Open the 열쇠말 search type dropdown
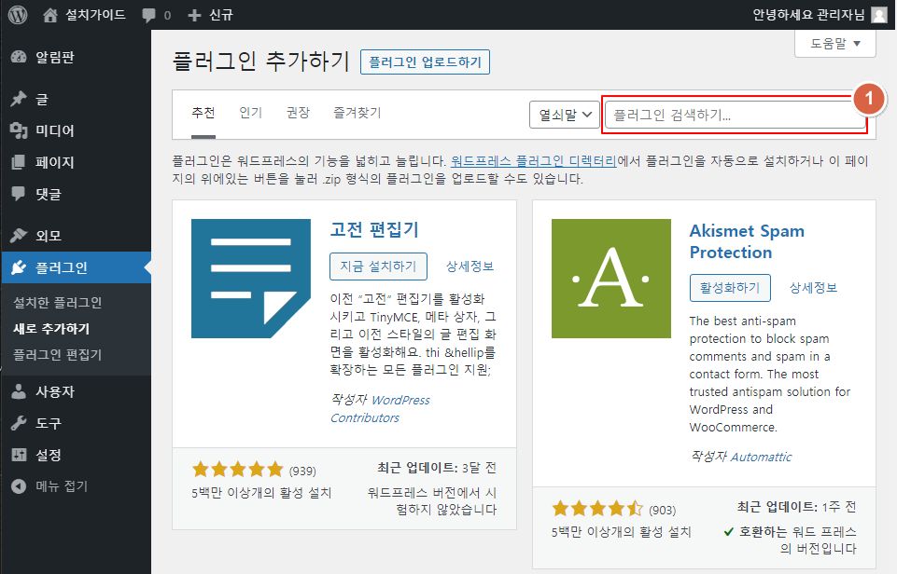This screenshot has height=574, width=897. click(x=565, y=115)
